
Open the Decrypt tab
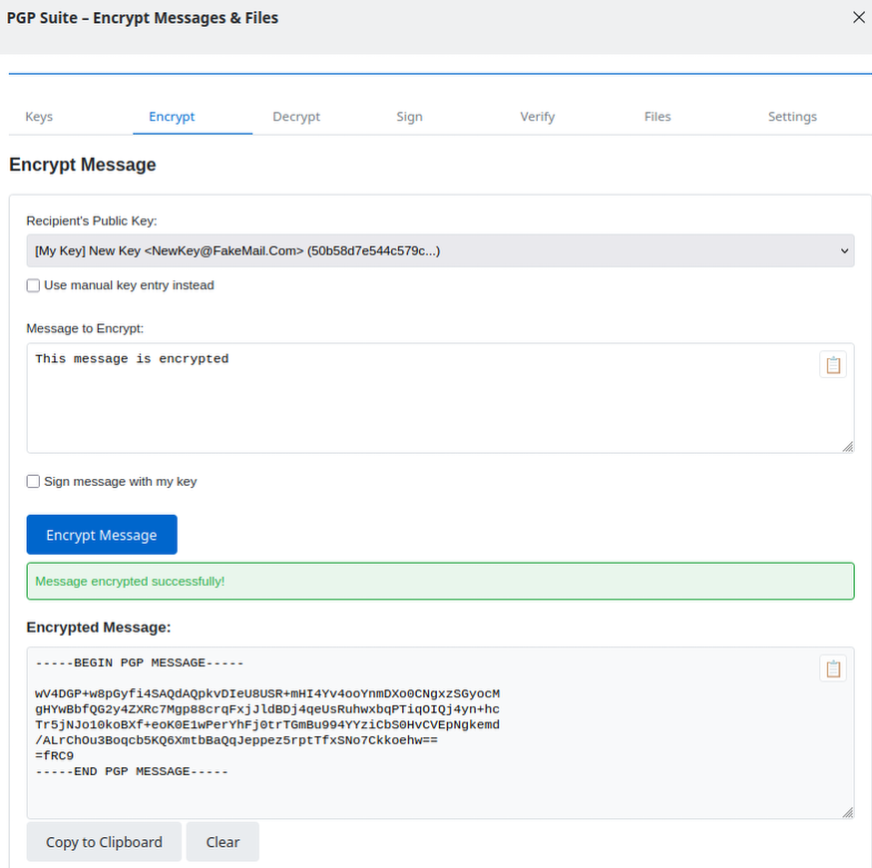(x=296, y=116)
